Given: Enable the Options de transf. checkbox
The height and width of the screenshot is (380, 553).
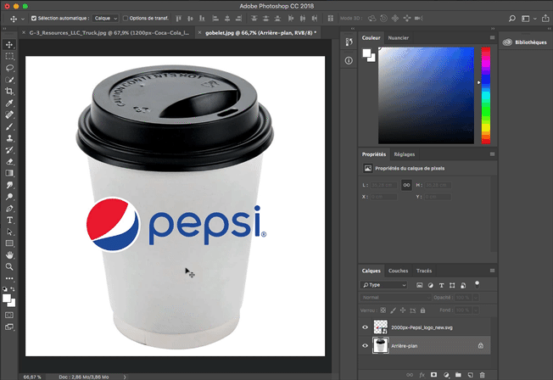Looking at the screenshot, I should click(126, 18).
